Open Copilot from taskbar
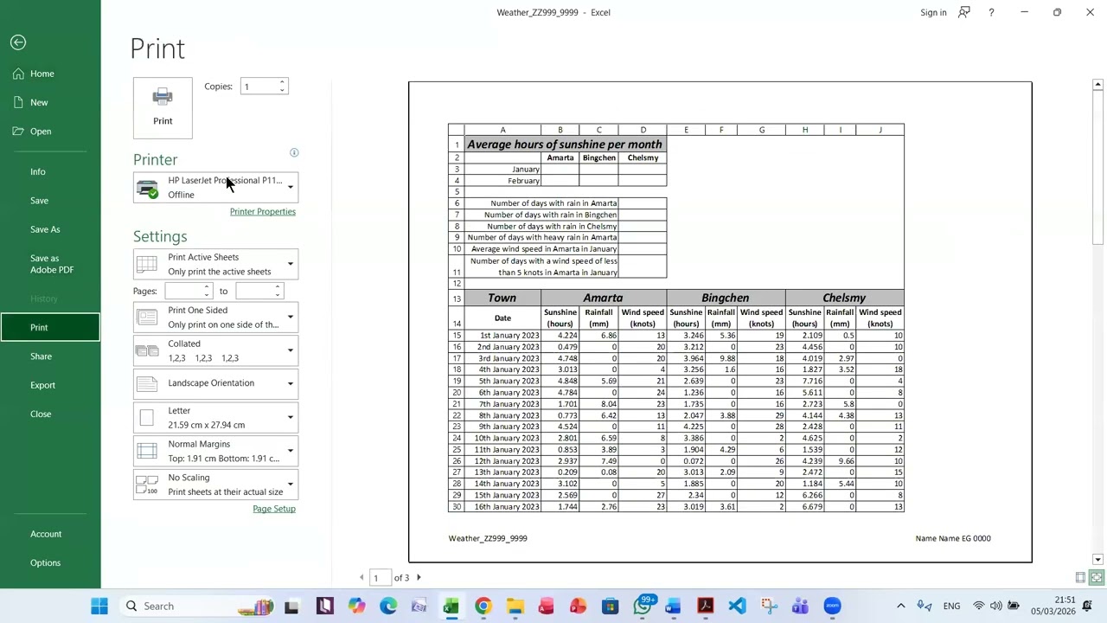 click(356, 607)
